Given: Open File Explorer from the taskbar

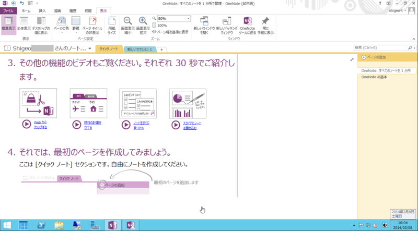Looking at the screenshot, I should coord(59,226).
